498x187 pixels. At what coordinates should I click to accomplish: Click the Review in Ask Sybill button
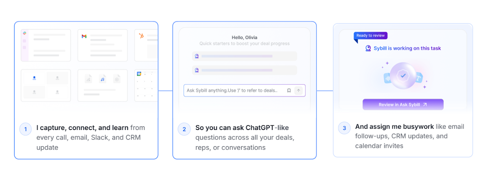pyautogui.click(x=403, y=104)
